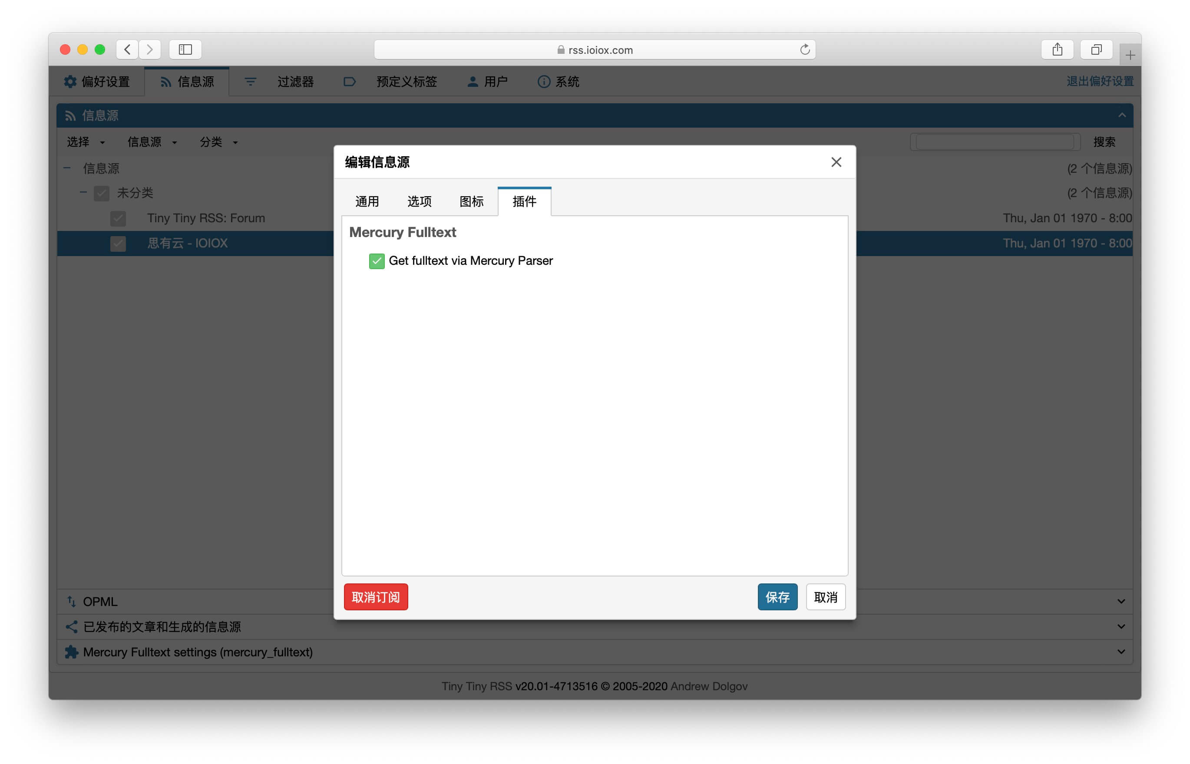Image resolution: width=1190 pixels, height=764 pixels.
Task: Toggle the Safari sidebar icon
Action: coord(185,49)
